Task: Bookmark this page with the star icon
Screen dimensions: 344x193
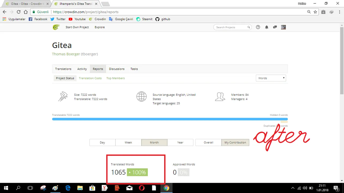Action: [315, 12]
